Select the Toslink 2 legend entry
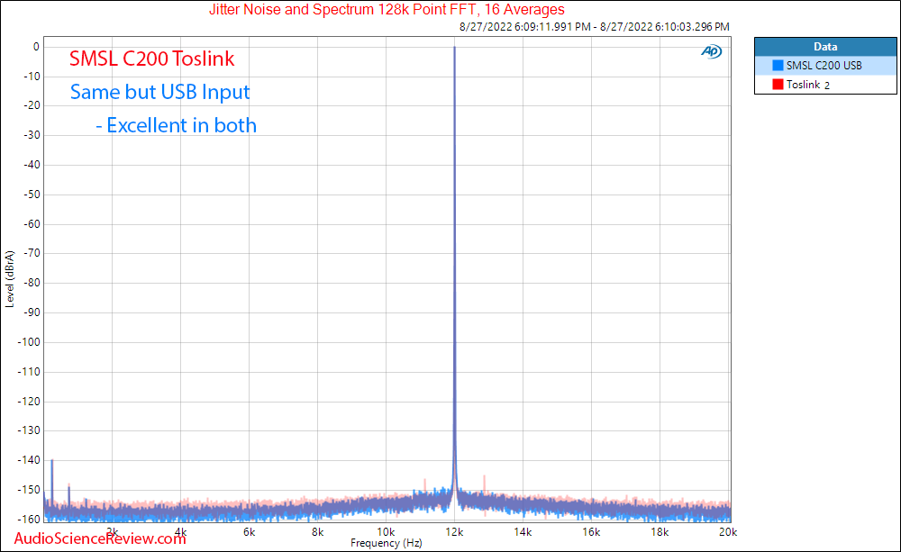Image resolution: width=901 pixels, height=552 pixels. point(825,85)
